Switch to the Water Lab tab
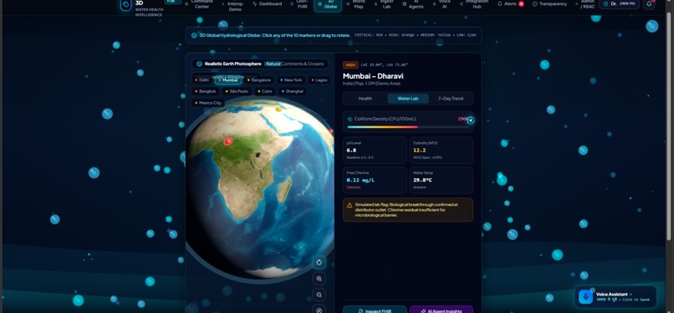674x313 pixels. point(408,99)
